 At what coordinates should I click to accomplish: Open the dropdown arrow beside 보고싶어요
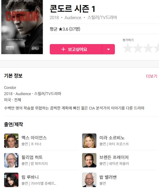pyautogui.click(x=108, y=49)
